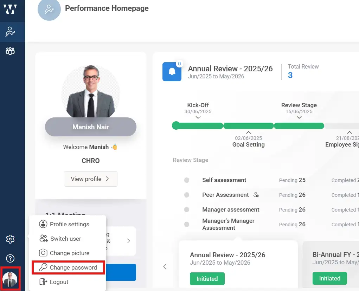Click the logout door icon in the menu

pos(43,282)
